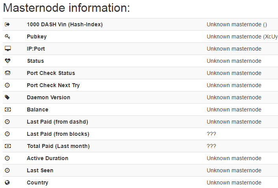Screen dimensions: 278x188
Task: Click the 1000 DASH Vin (Hash-Index) label
Action: coord(65,24)
